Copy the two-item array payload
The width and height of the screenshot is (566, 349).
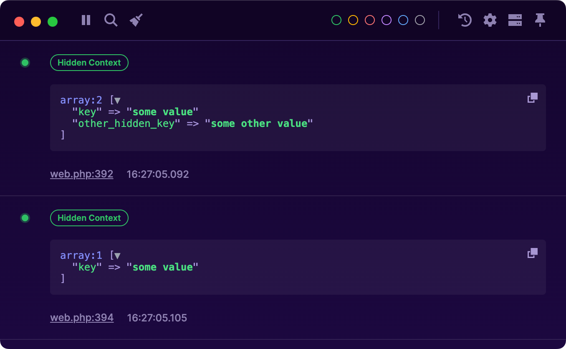coord(532,97)
